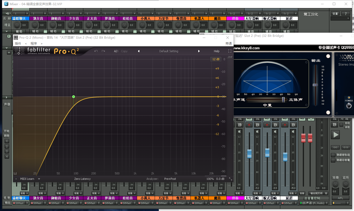This screenshot has width=354, height=211.
Task: Click previous program '<' arrow
Action: click(x=26, y=44)
